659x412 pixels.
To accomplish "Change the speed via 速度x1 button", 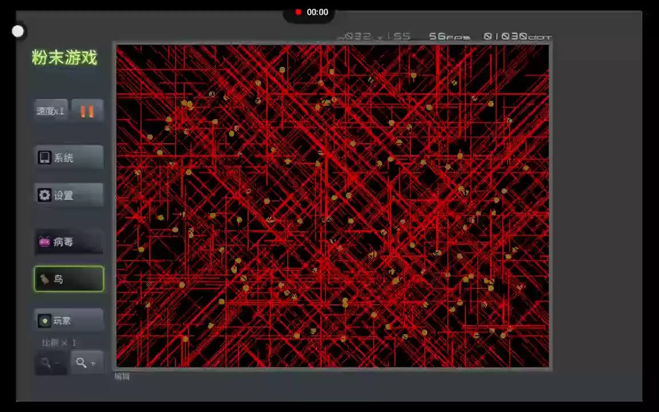I will [x=51, y=111].
